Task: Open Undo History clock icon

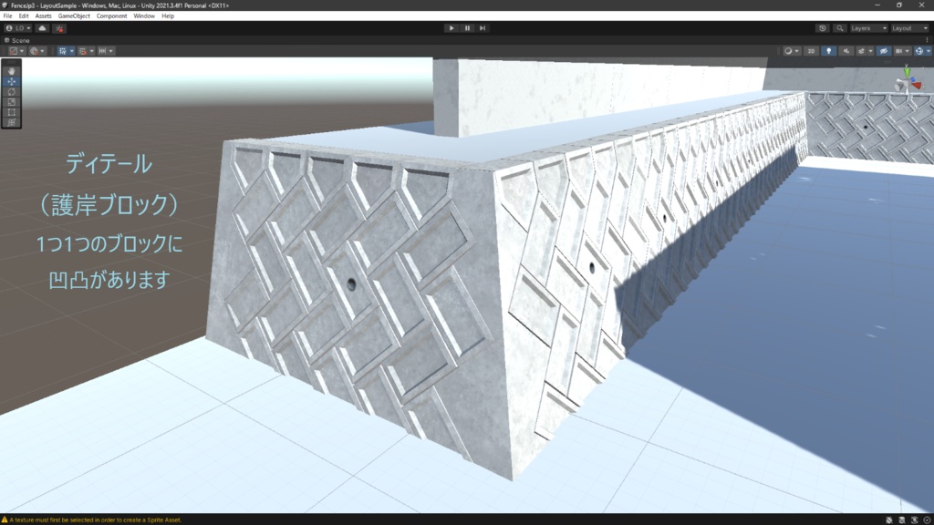Action: 823,28
